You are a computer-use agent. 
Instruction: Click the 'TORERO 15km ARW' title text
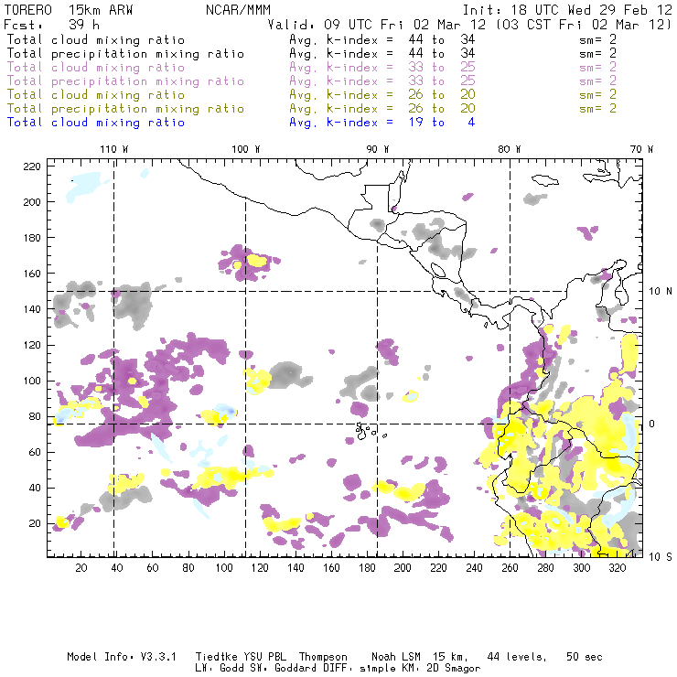pyautogui.click(x=69, y=10)
